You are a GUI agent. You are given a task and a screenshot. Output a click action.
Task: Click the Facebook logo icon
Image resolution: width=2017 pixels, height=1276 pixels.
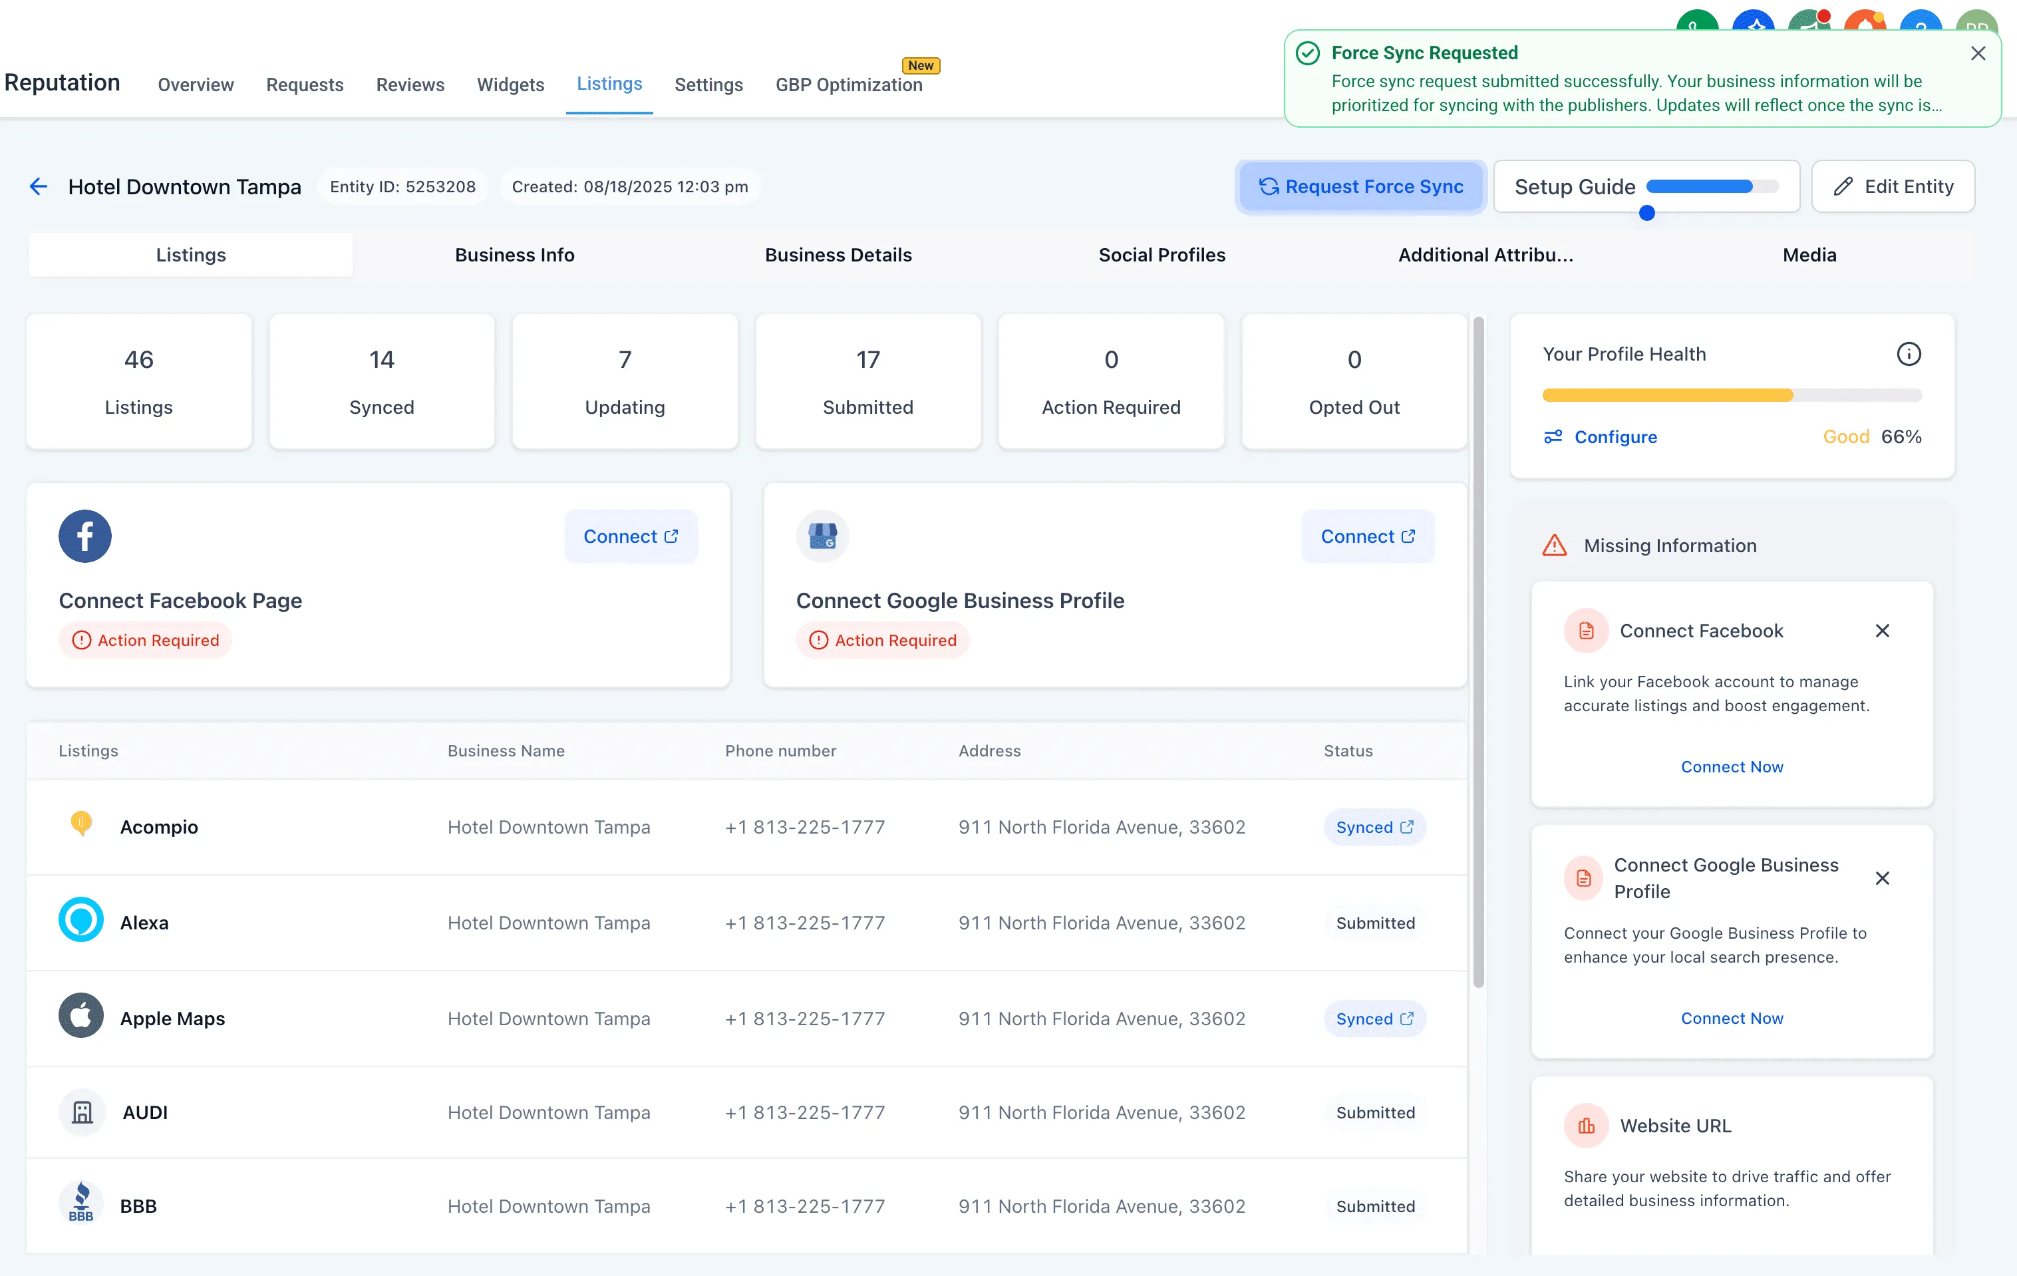(84, 536)
